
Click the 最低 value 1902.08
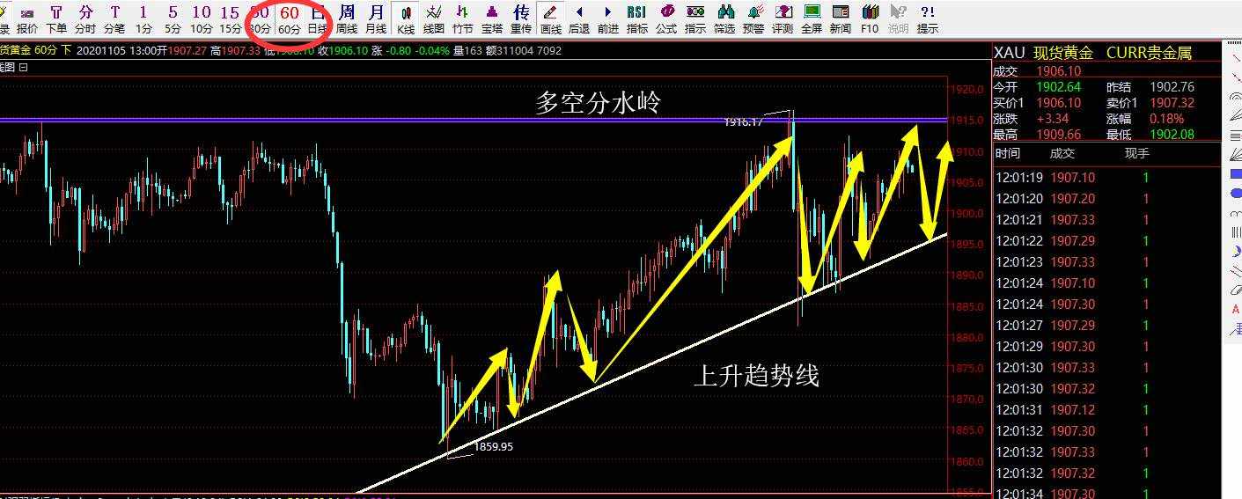[x=1172, y=135]
